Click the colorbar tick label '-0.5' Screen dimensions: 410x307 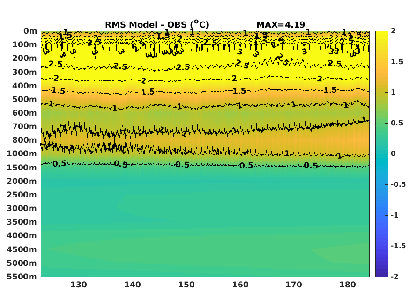point(398,184)
